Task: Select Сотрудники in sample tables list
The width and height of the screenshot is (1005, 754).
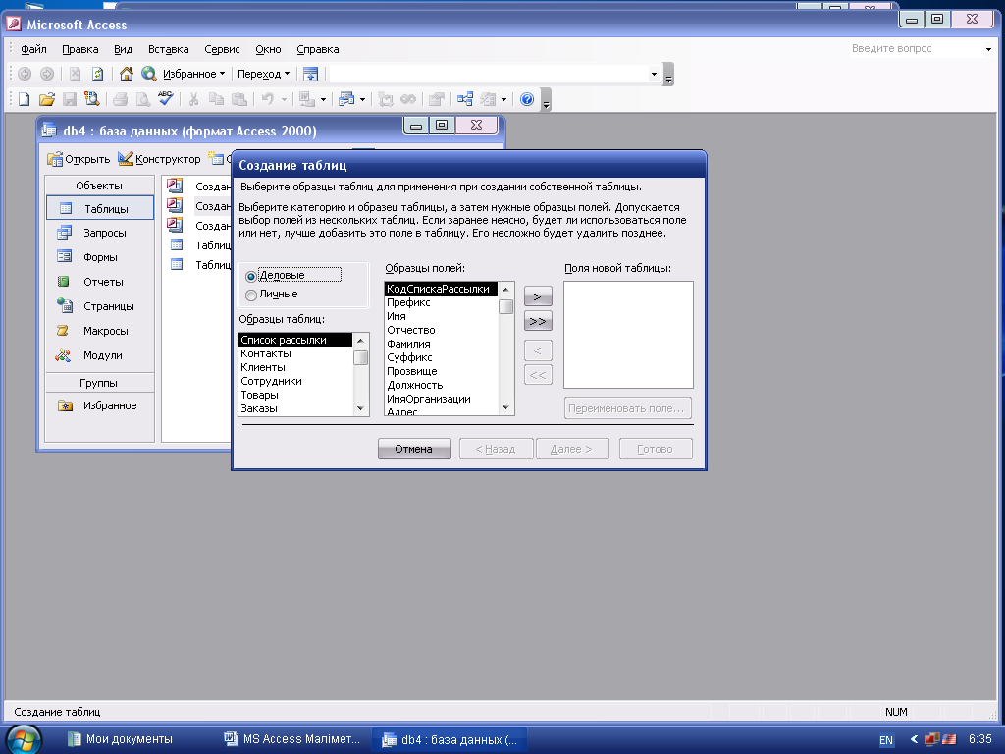Action: (271, 381)
